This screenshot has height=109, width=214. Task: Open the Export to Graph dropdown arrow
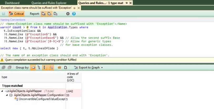tap(102, 68)
